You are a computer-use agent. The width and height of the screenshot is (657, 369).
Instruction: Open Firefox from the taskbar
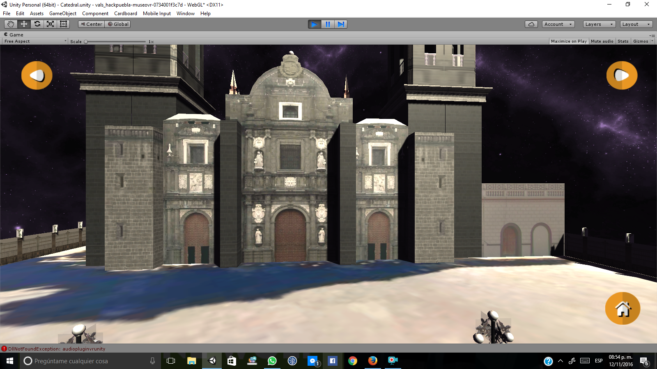click(x=372, y=361)
